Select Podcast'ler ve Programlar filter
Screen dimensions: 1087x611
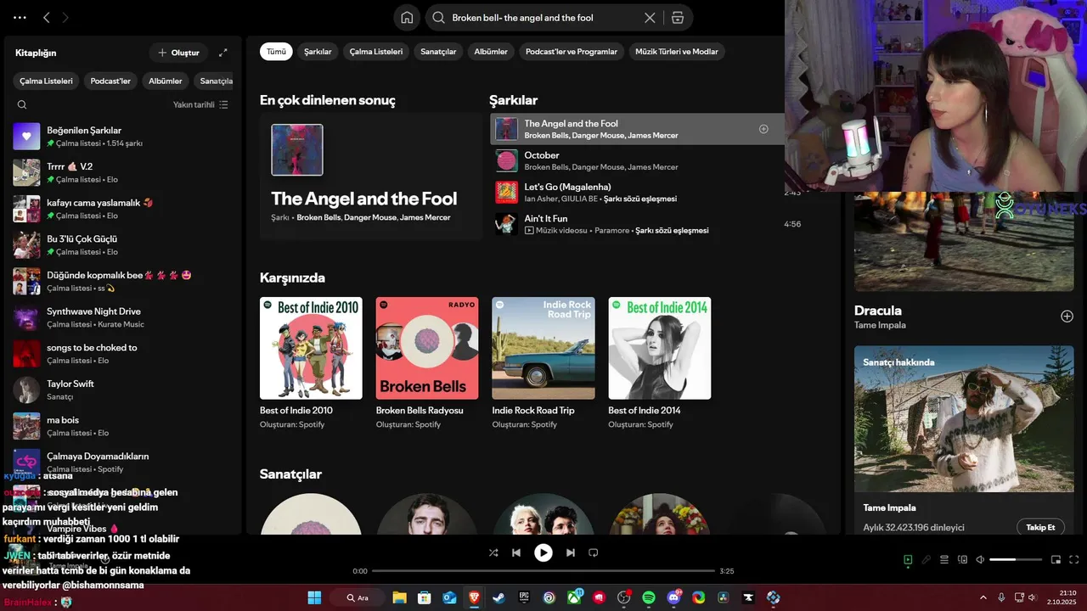(x=572, y=52)
